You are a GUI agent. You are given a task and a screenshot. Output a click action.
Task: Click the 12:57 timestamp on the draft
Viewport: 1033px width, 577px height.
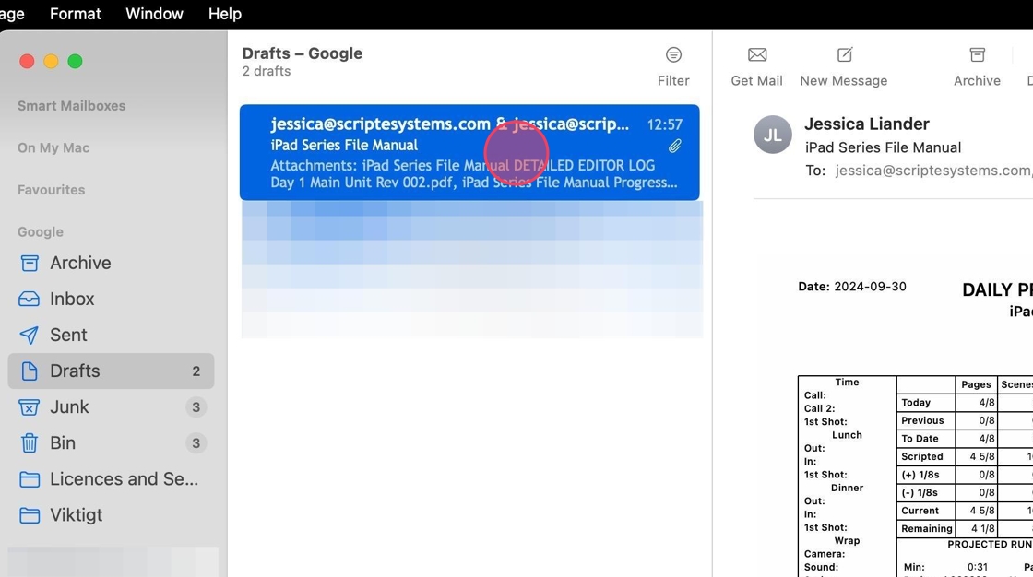click(665, 124)
